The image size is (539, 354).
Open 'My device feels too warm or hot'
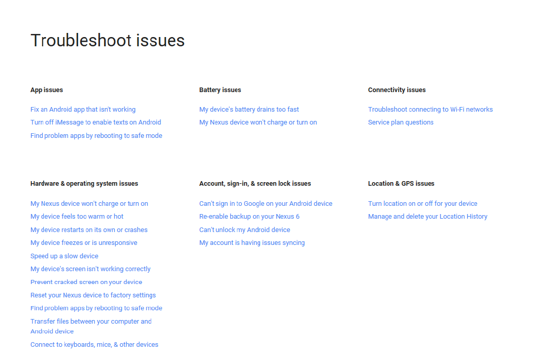tap(77, 217)
